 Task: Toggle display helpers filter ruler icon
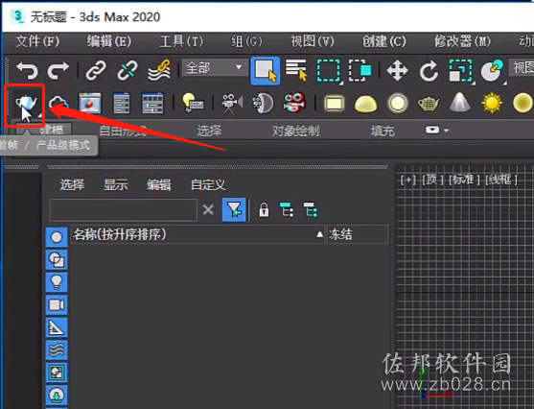click(x=57, y=327)
